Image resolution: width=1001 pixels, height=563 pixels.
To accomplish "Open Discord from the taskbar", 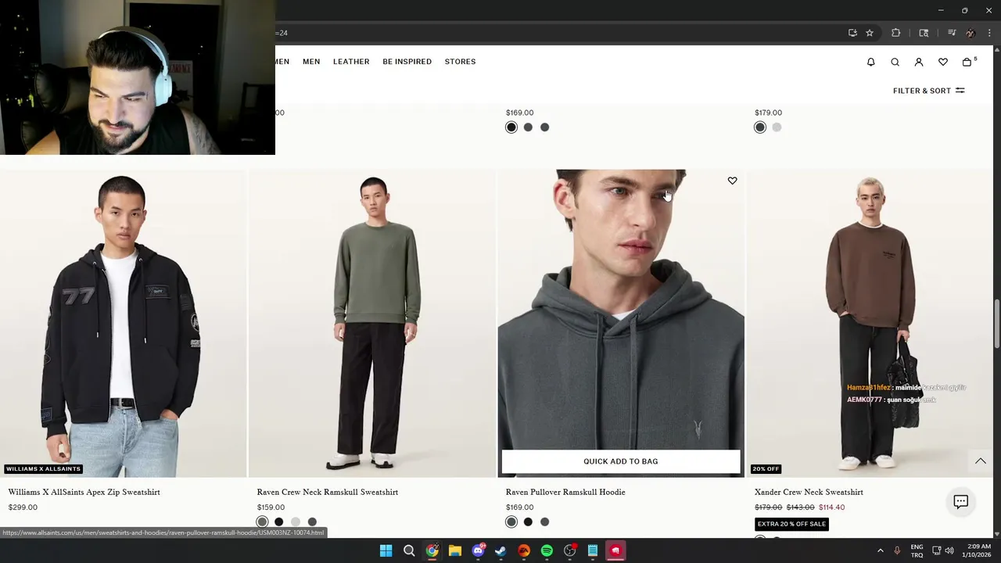I will [x=478, y=550].
